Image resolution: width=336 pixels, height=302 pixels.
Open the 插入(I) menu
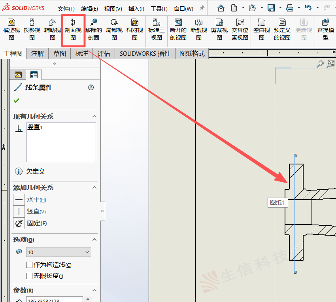click(x=136, y=9)
